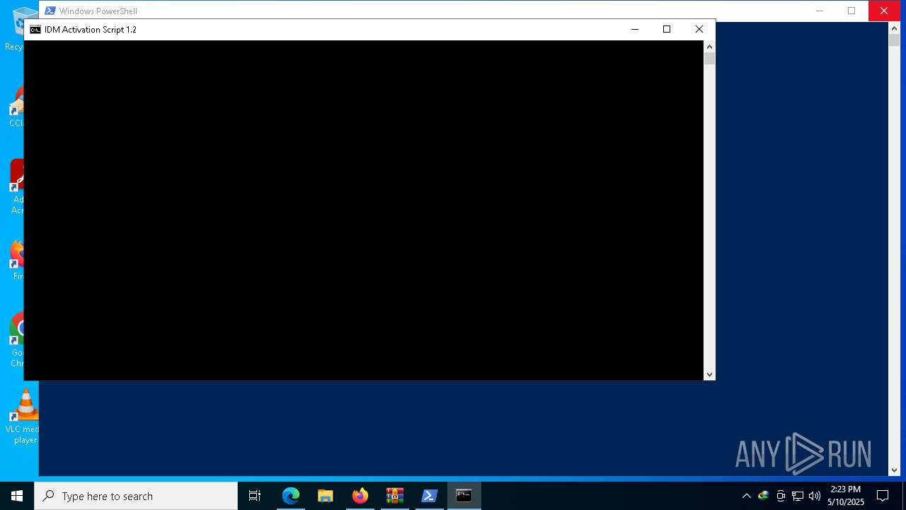Open WinRAR from the taskbar
Viewport: 906px width, 510px height.
(x=394, y=496)
